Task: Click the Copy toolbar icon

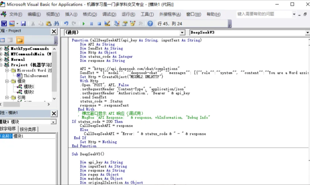Action: click(x=41, y=24)
